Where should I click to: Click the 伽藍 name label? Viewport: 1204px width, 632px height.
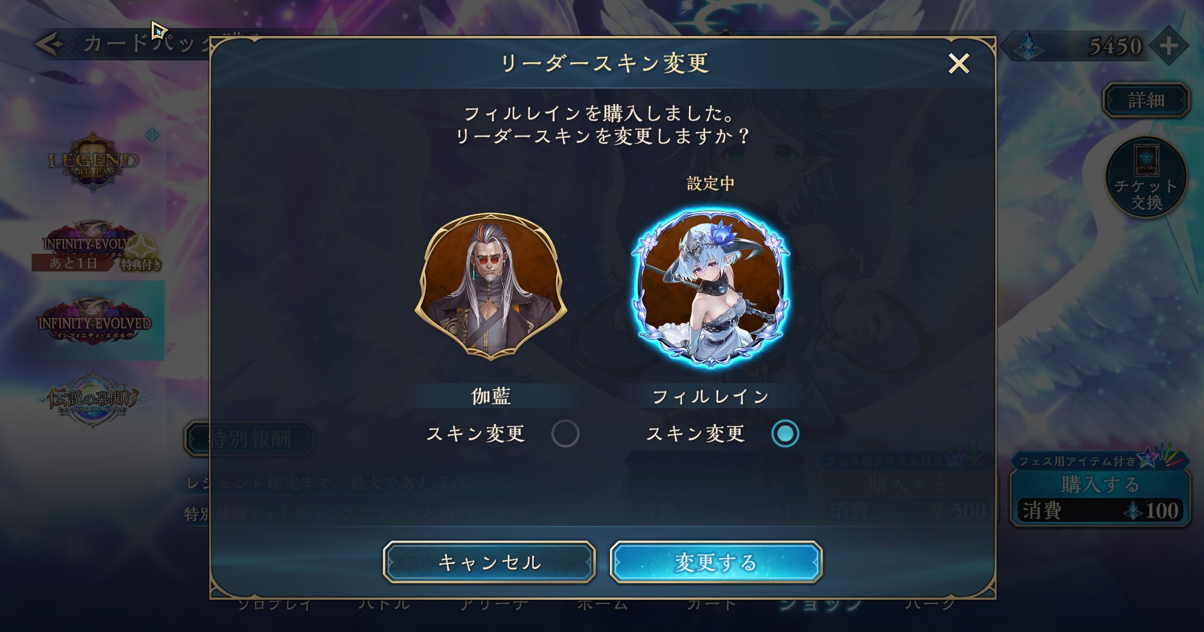(491, 396)
